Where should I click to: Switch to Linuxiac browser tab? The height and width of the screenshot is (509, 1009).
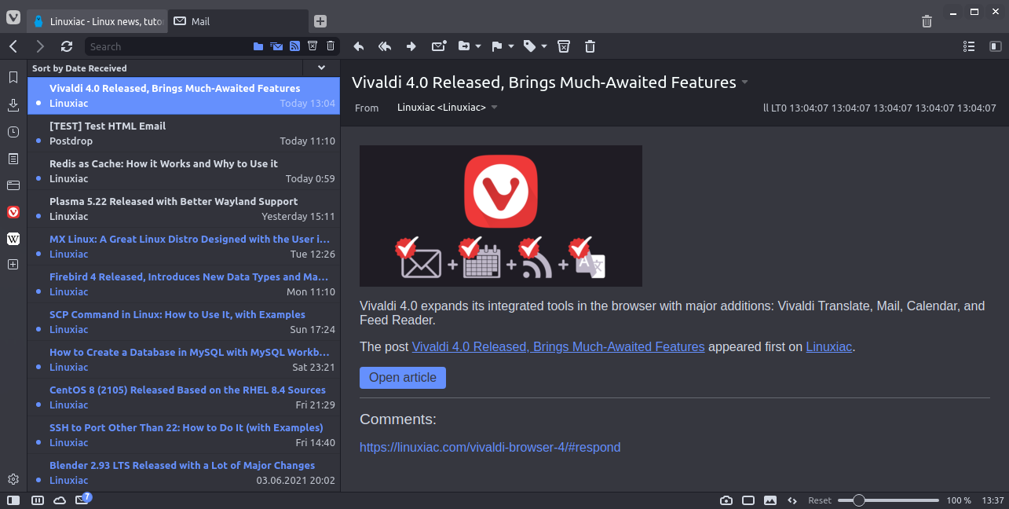point(97,22)
